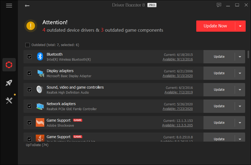This screenshot has width=251, height=165.
Task: Uncheck the Adobe Shockwave checkbox
Action: click(x=29, y=123)
